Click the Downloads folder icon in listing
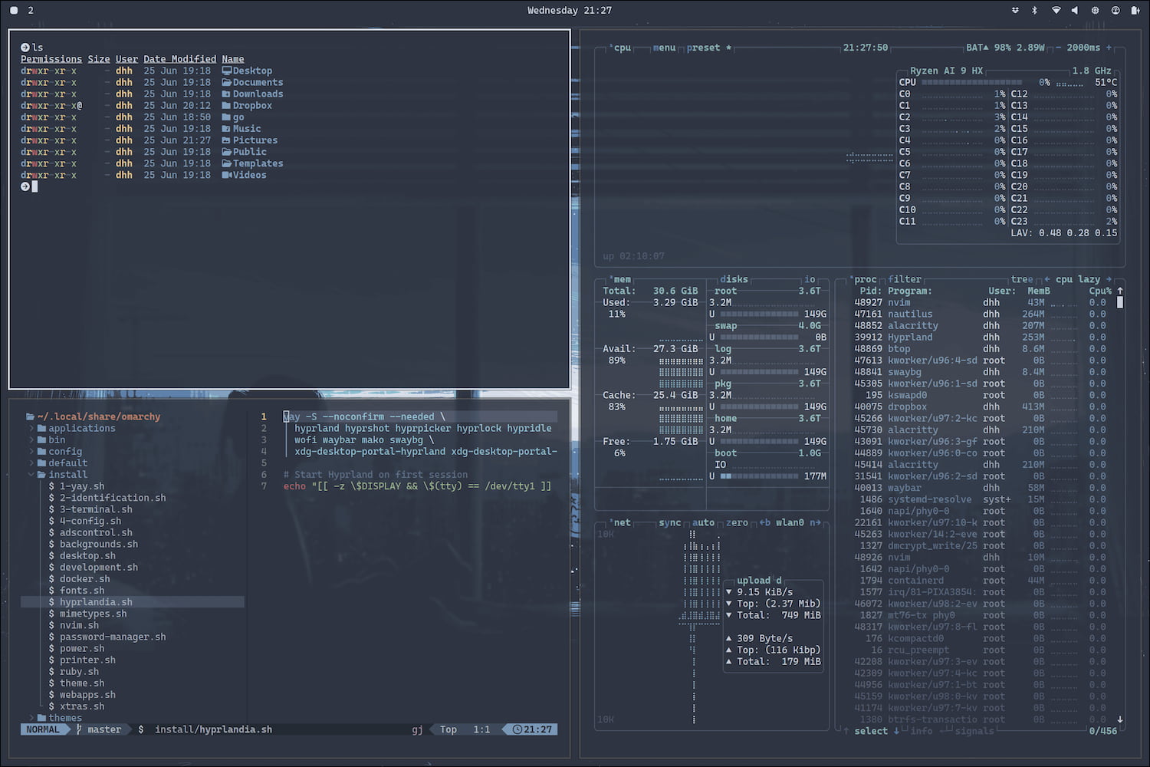This screenshot has width=1150, height=767. (x=226, y=94)
